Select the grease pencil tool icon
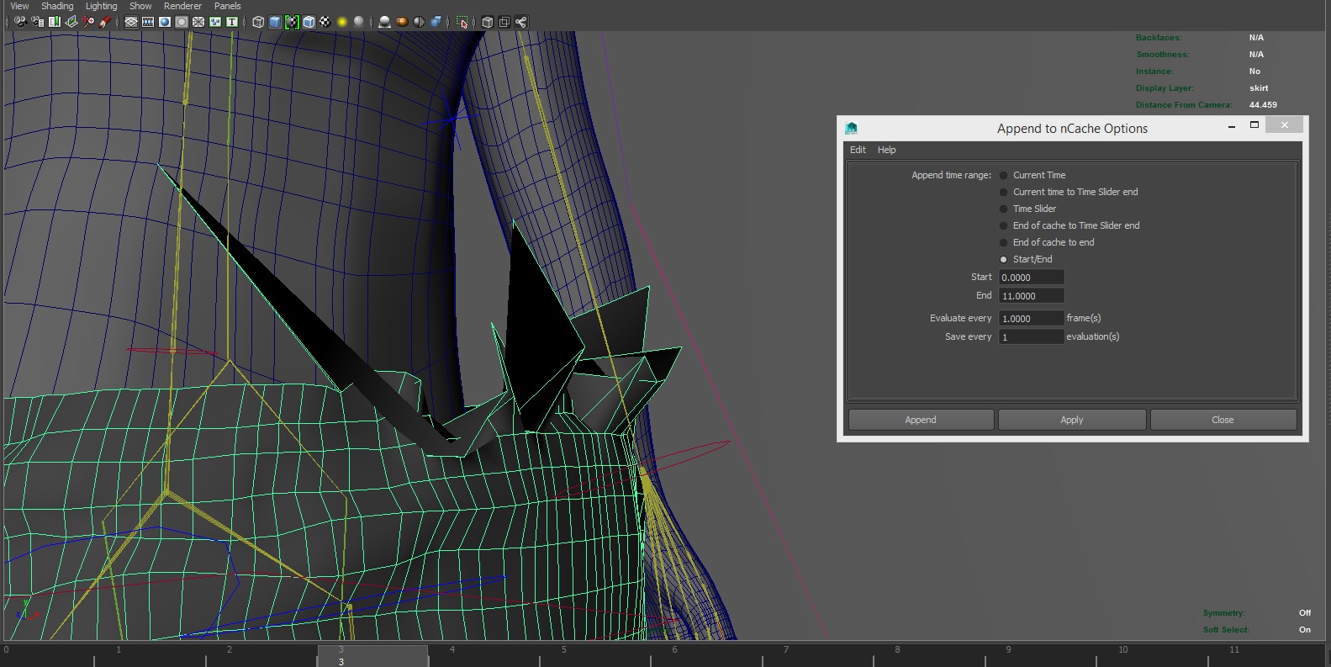The image size is (1331, 667). [105, 22]
